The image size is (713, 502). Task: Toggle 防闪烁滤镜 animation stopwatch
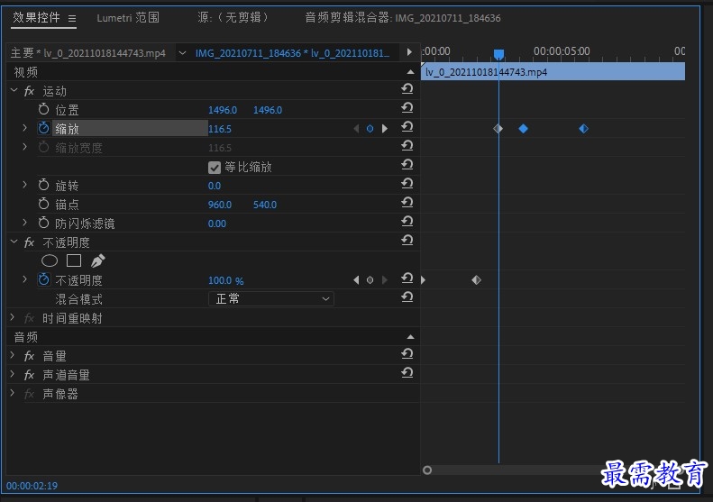coord(43,223)
